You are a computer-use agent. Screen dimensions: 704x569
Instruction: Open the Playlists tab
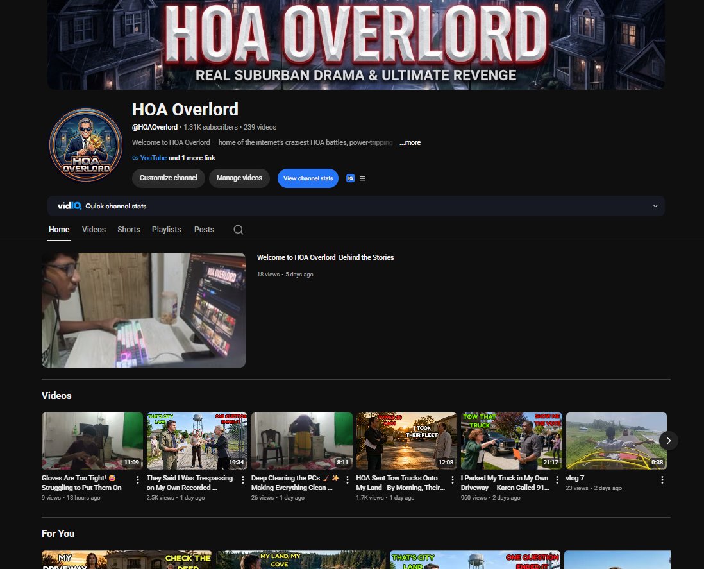click(167, 230)
